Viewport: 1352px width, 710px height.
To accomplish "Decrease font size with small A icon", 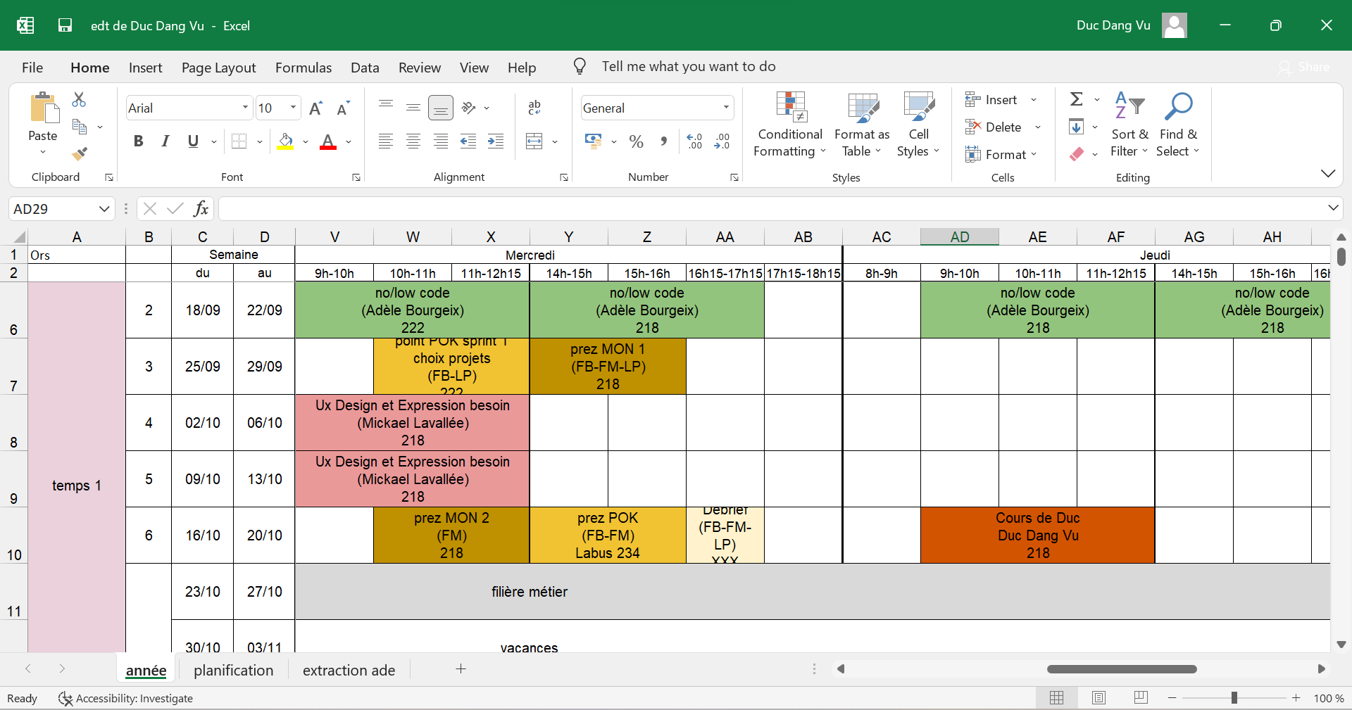I will [x=343, y=108].
